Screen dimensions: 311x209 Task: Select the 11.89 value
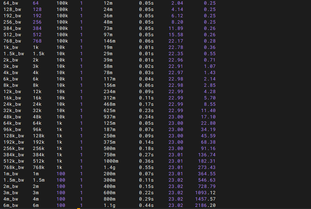(175, 28)
